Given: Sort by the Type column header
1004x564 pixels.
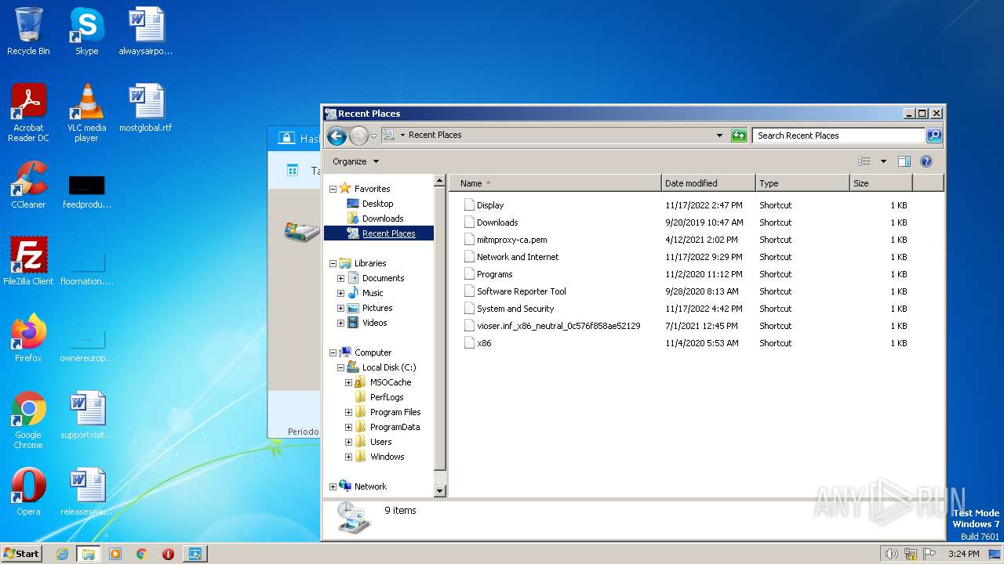Looking at the screenshot, I should tap(802, 183).
